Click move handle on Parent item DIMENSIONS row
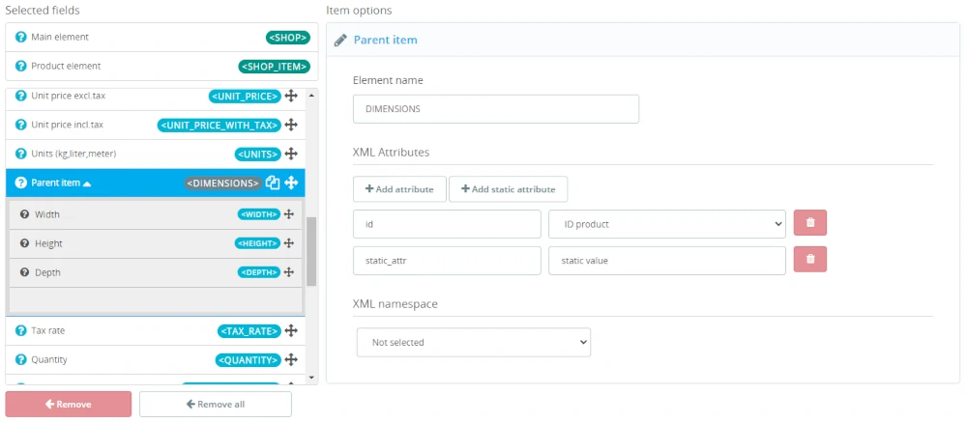Screen dimensions: 967x423 [290, 183]
